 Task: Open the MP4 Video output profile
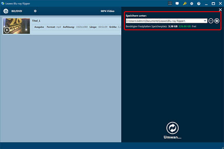coord(108,11)
